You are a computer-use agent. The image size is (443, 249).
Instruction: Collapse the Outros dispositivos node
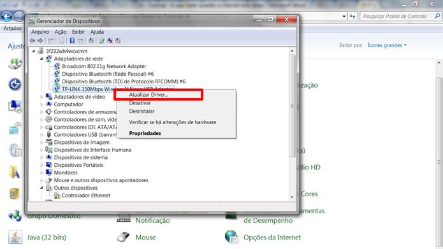coord(41,188)
